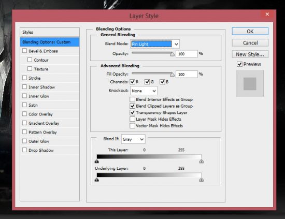The image size is (285, 219).
Task: Toggle the Drop Shadow effect checkbox
Action: pos(24,150)
